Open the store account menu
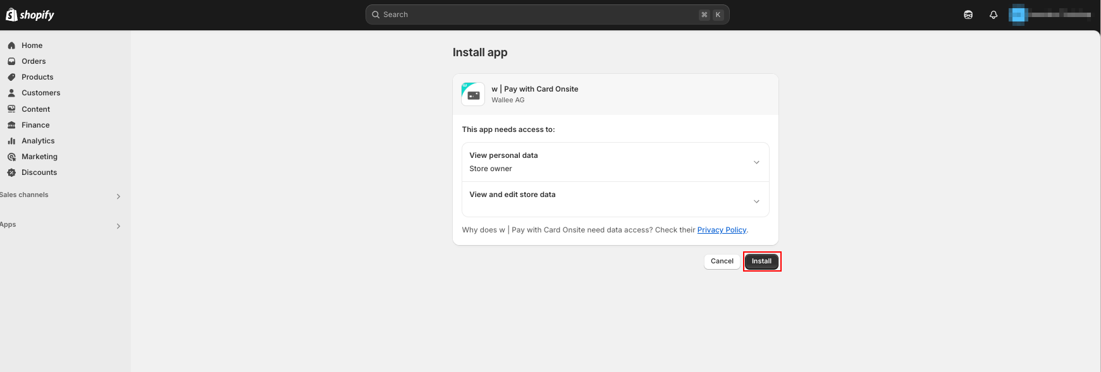This screenshot has height=372, width=1101. pos(1050,15)
